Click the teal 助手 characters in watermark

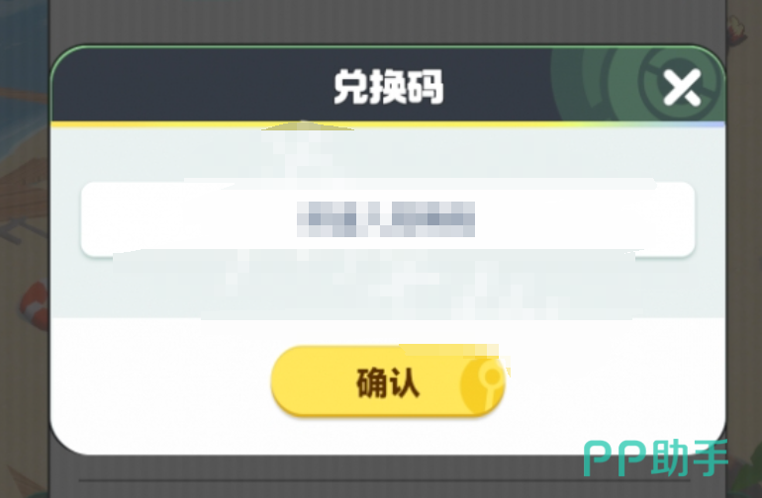coord(689,457)
